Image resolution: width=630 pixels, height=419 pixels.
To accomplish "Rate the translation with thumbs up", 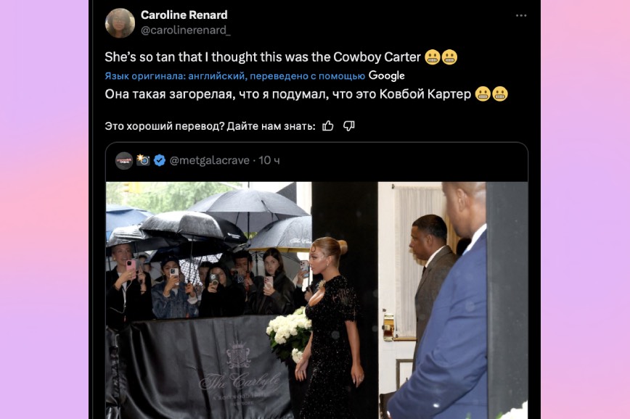I will click(328, 126).
